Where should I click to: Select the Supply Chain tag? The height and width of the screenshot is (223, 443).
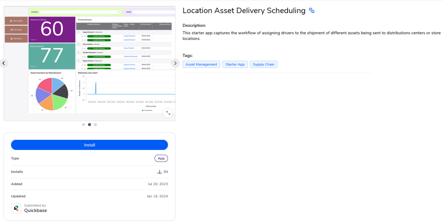(263, 64)
